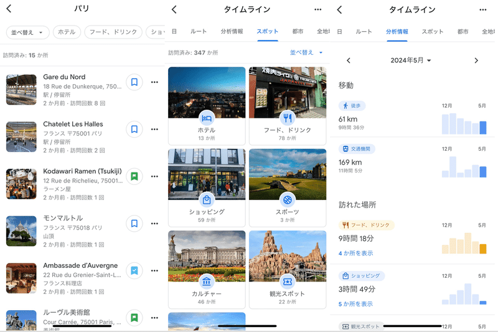This screenshot has width=498, height=332.
Task: Go to the previous month
Action: (x=349, y=60)
